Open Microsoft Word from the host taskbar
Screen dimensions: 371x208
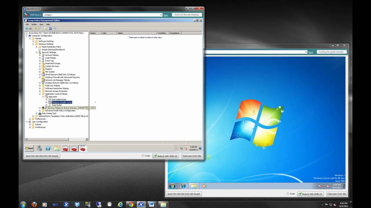click(x=152, y=204)
